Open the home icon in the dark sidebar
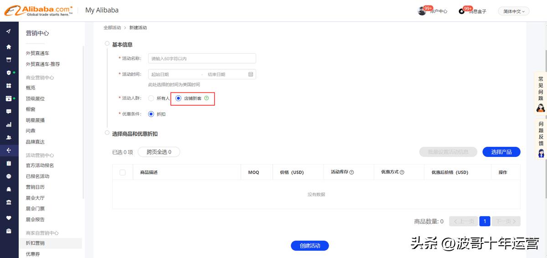The height and width of the screenshot is (258, 547). [x=8, y=47]
